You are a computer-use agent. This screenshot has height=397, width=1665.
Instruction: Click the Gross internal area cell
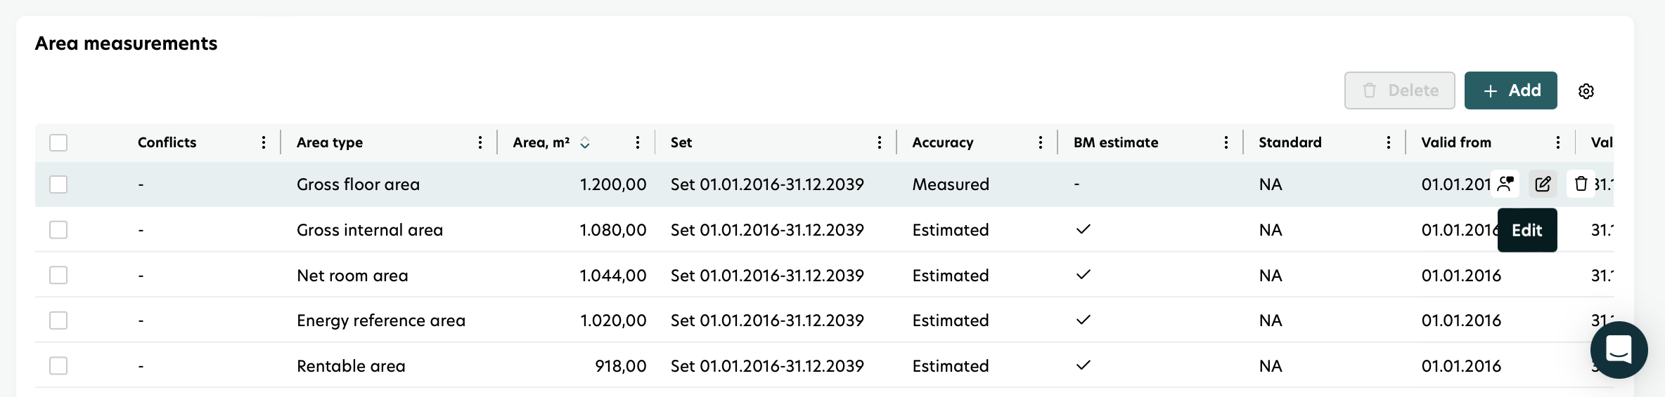370,230
